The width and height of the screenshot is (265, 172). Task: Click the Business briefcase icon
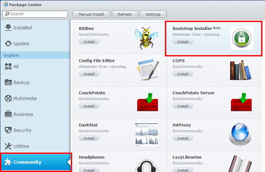pyautogui.click(x=8, y=114)
